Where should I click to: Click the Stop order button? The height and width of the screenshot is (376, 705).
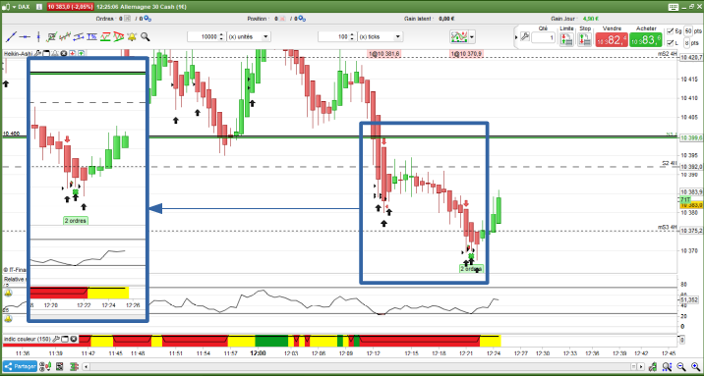click(584, 39)
